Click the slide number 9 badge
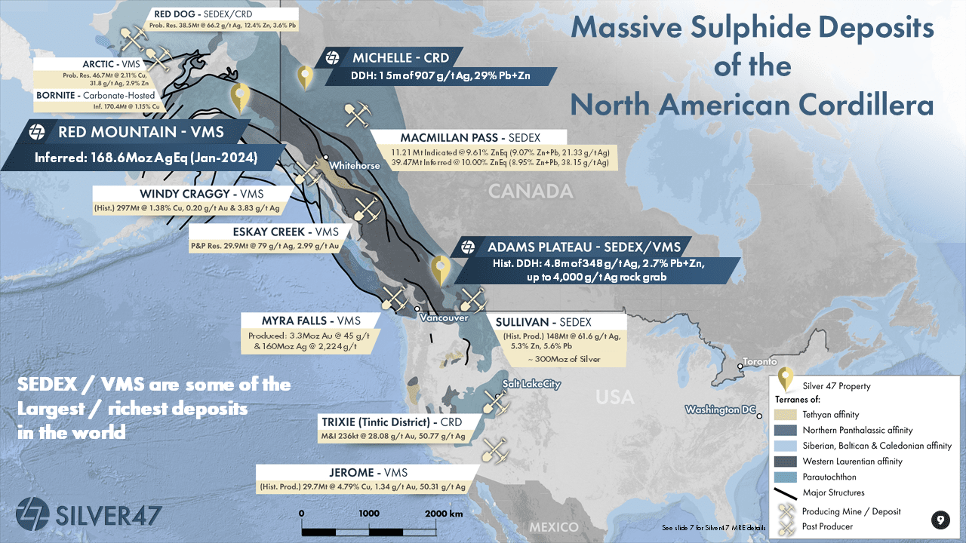966x543 pixels. pos(940,520)
